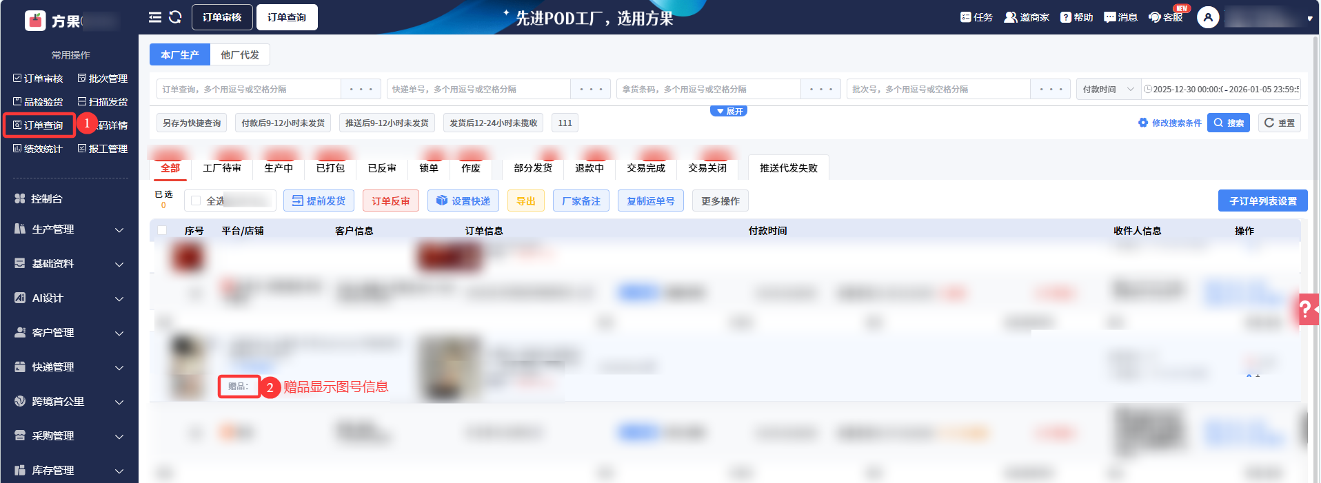Select 他厂代发 tab
1321x483 pixels.
(240, 54)
